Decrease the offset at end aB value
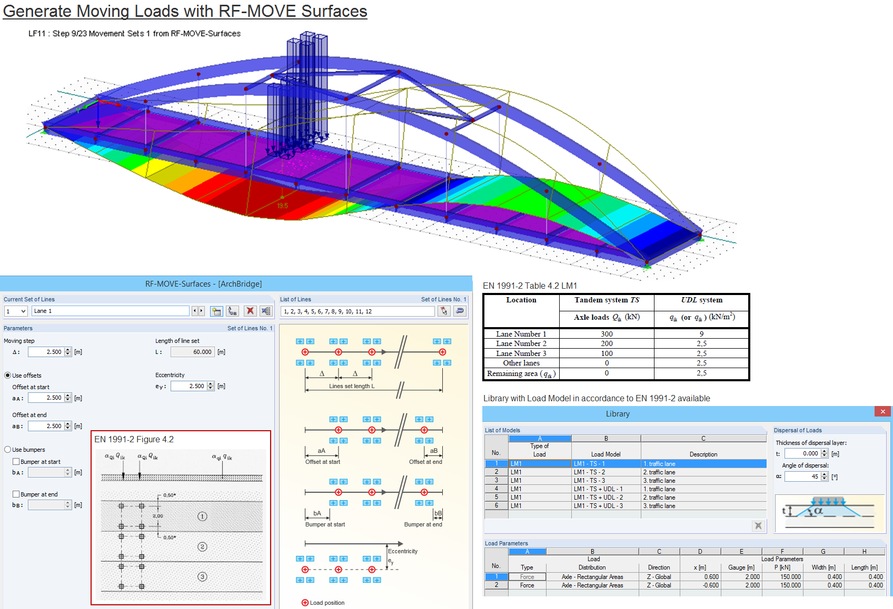893x609 pixels. pyautogui.click(x=68, y=429)
